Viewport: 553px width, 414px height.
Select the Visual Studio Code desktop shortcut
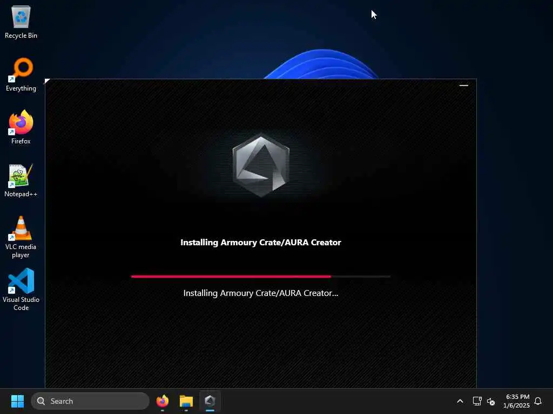[x=21, y=289]
